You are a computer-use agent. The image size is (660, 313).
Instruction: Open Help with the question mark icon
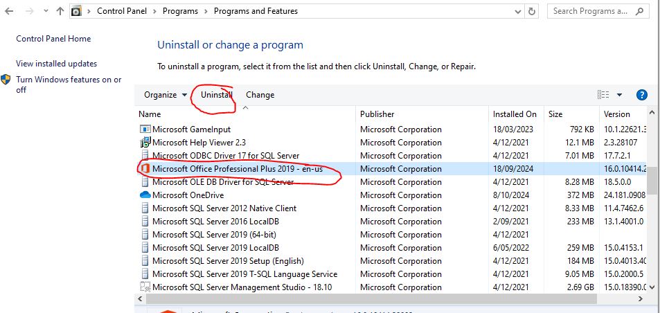[x=641, y=95]
